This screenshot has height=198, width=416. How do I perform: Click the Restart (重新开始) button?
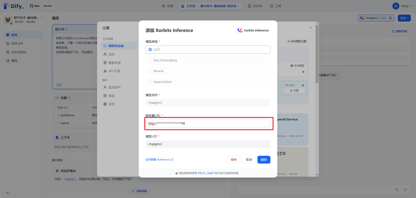click(399, 31)
